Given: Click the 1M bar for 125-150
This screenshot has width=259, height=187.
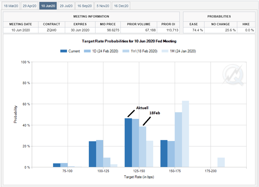Looking at the screenshot, I should point(150,154).
